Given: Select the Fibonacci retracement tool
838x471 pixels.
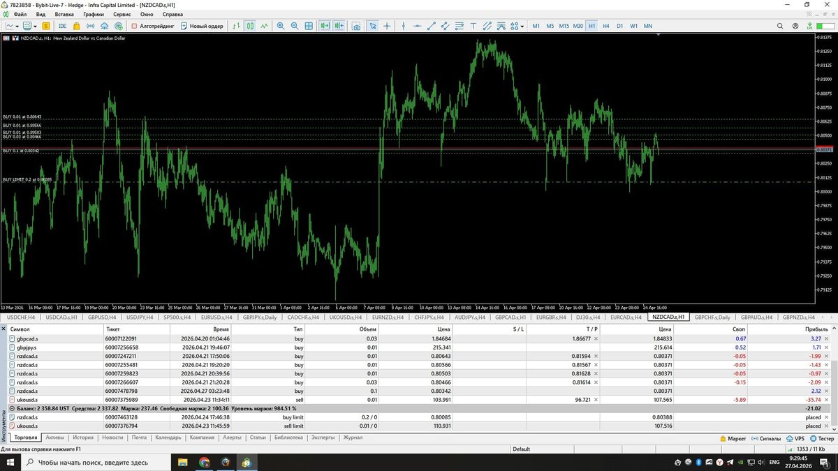Looking at the screenshot, I should coord(459,26).
